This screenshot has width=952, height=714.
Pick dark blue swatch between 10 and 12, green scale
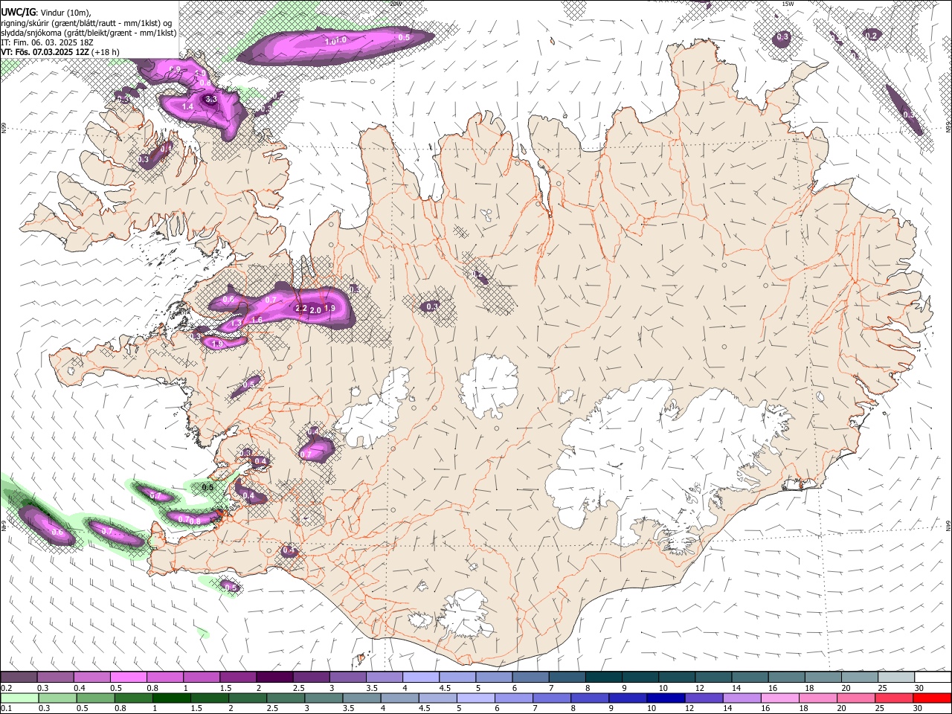point(665,698)
